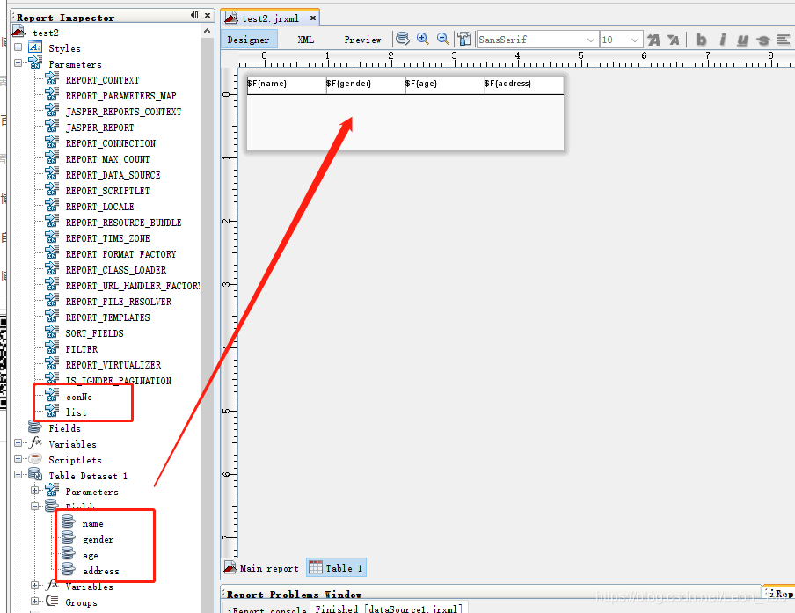
Task: Select the REPORT_PARAMETERS_MAP parameter
Action: click(x=120, y=96)
